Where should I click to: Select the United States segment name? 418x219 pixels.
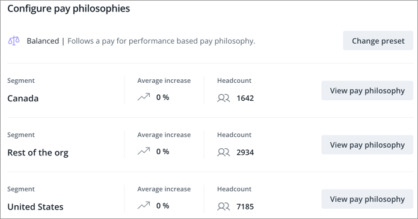35,207
